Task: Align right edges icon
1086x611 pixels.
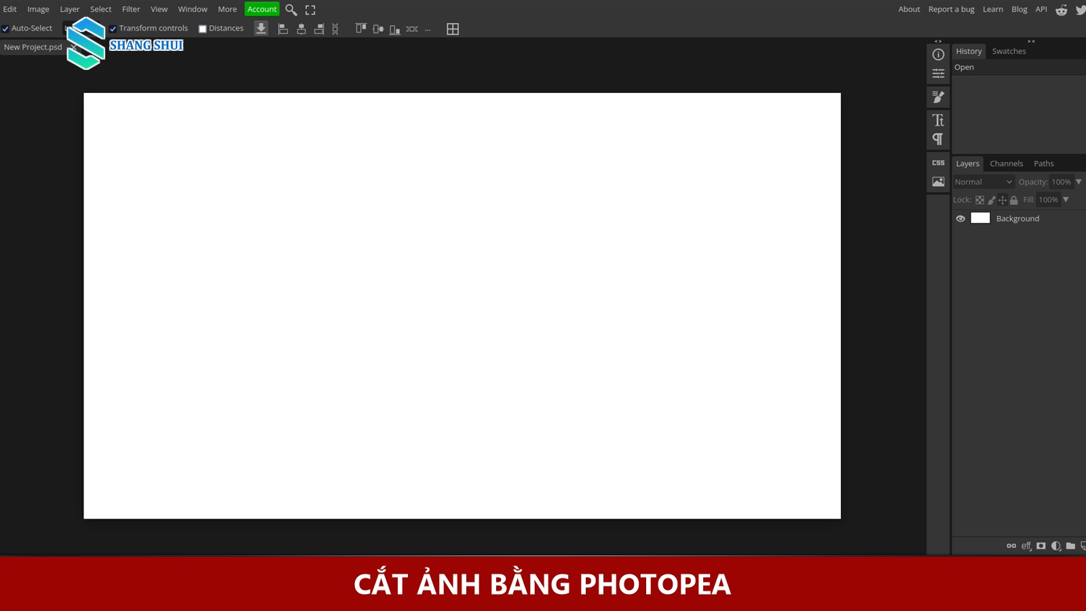Action: 319,29
